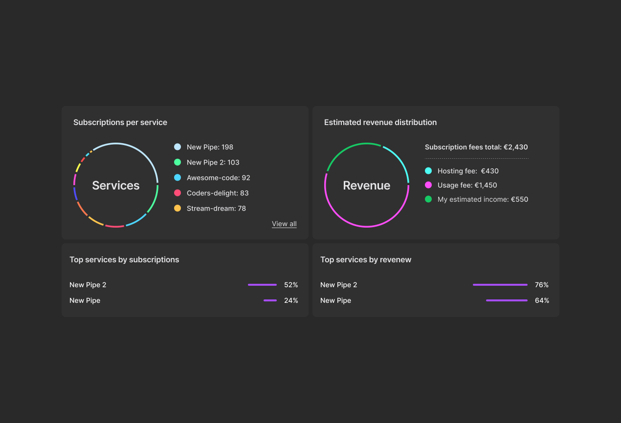The image size is (621, 423).
Task: Click "Subscription fees total: €2,430" text
Action: (x=477, y=147)
